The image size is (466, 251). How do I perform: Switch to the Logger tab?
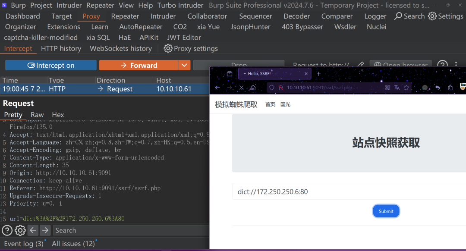[x=375, y=16]
